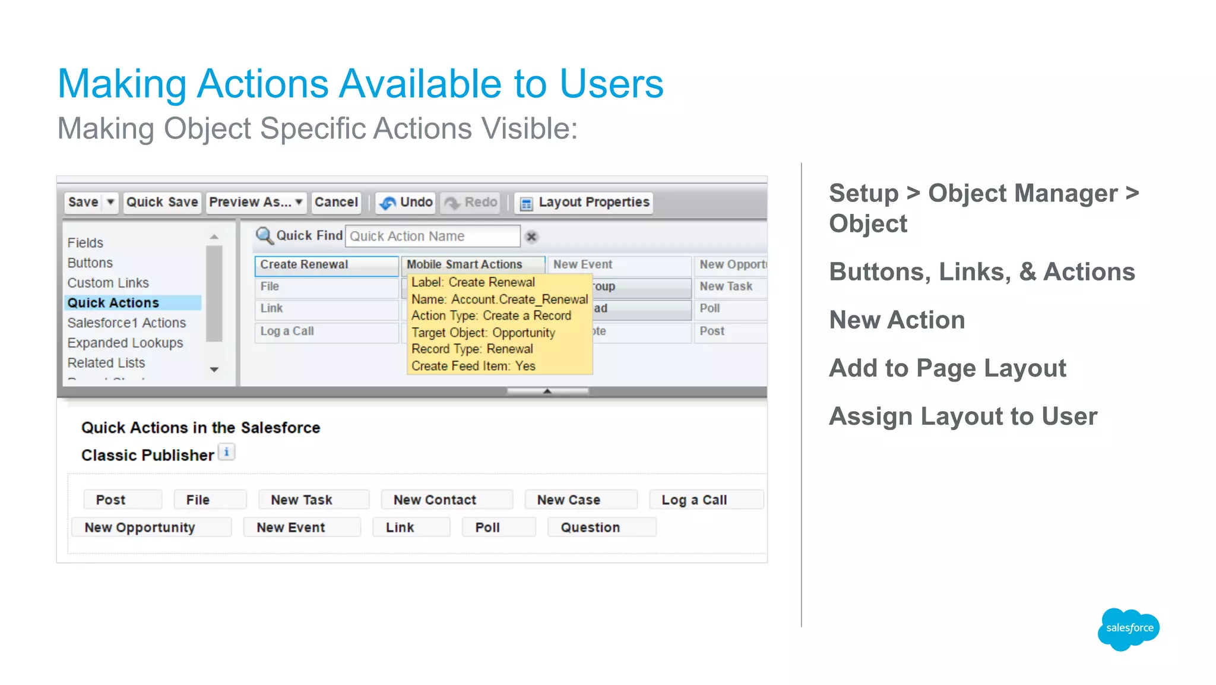Select the Link palette action
The width and height of the screenshot is (1216, 685).
click(x=327, y=309)
